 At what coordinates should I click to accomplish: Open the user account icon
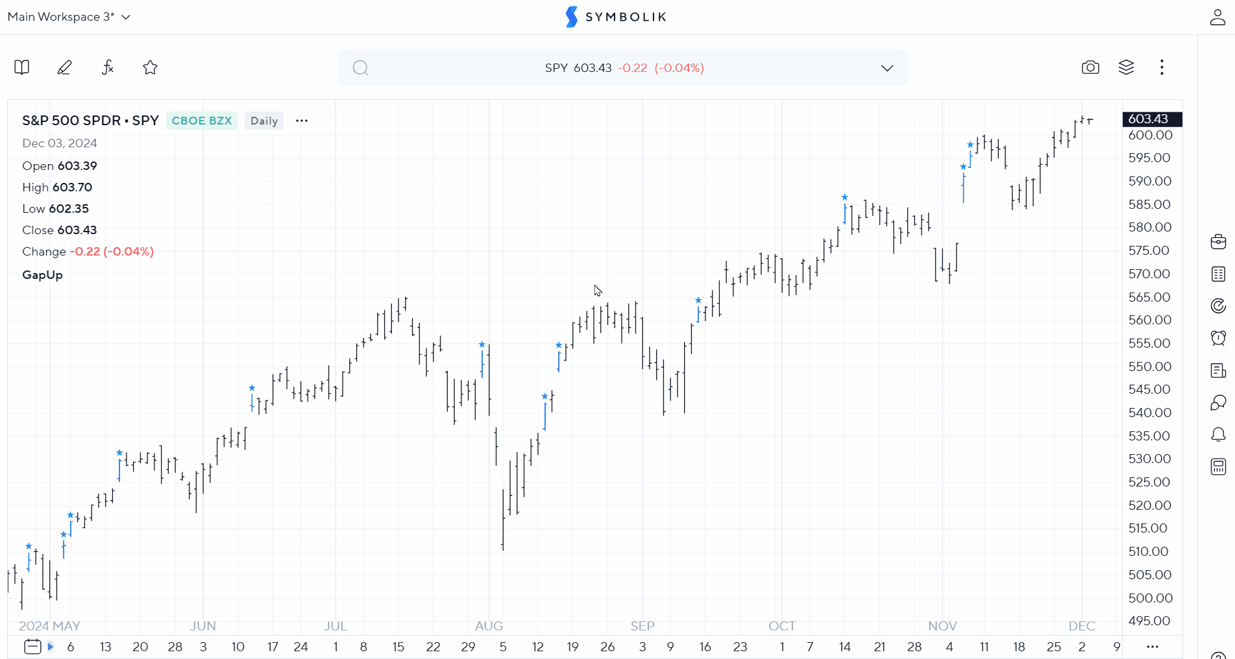pos(1217,18)
